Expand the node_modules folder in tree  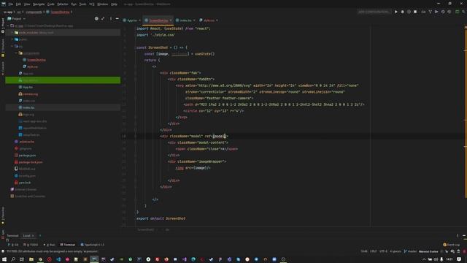tap(12, 32)
